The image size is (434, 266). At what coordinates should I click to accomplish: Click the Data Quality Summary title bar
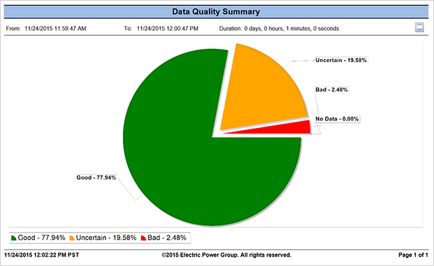coord(216,11)
